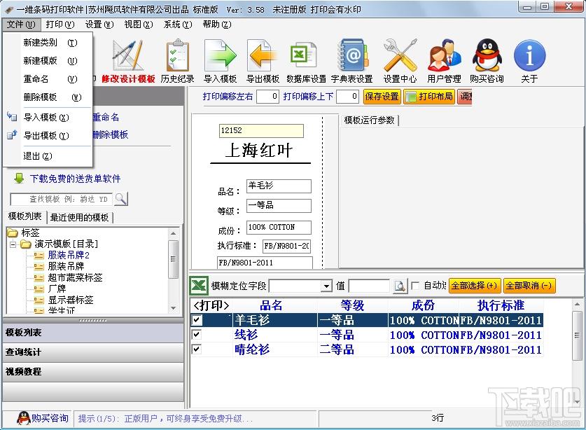This screenshot has height=430, width=586.
Task: Click the 导出模板 orange arrow icon
Action: click(263, 56)
